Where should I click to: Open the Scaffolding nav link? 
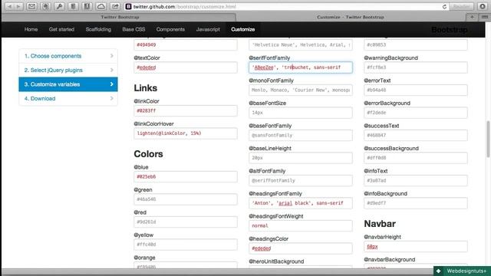[x=98, y=29]
